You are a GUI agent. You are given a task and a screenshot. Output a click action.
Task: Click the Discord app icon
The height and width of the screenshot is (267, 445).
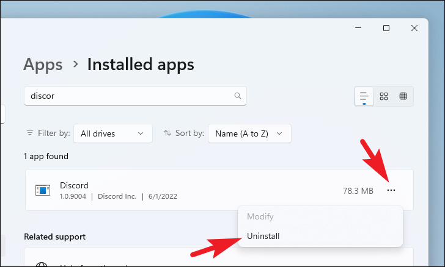tap(42, 190)
